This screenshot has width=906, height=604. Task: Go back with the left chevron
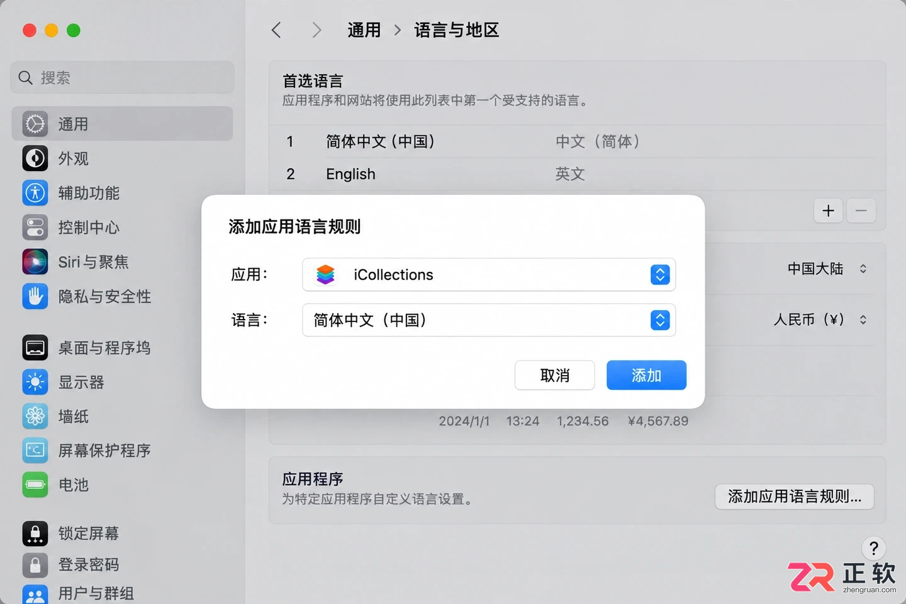(276, 30)
